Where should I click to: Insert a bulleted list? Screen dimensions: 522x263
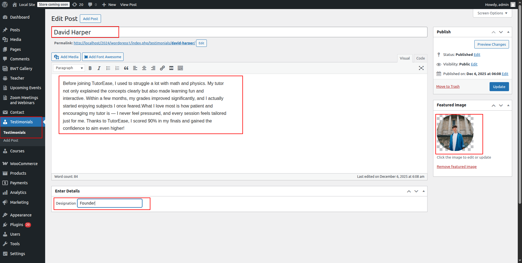(108, 68)
